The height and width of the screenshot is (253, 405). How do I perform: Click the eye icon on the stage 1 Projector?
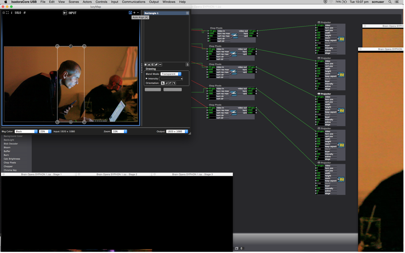pos(319,22)
